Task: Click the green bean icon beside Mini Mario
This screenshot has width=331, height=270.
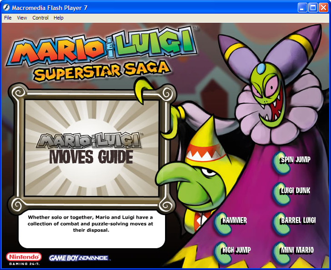Action: (x=281, y=253)
